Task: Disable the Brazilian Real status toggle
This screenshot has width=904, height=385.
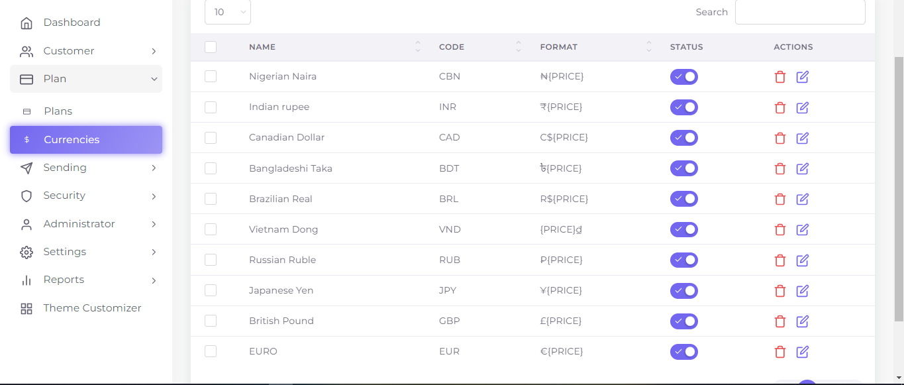Action: click(683, 199)
